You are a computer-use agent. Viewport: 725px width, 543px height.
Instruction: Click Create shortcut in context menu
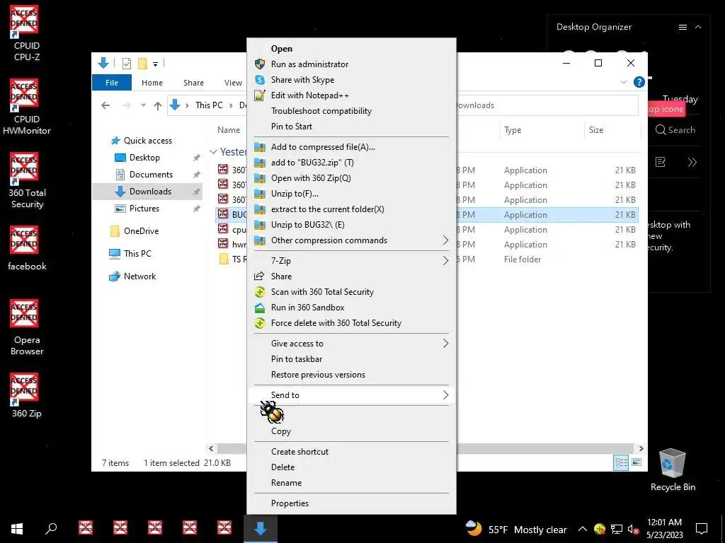(x=351, y=452)
